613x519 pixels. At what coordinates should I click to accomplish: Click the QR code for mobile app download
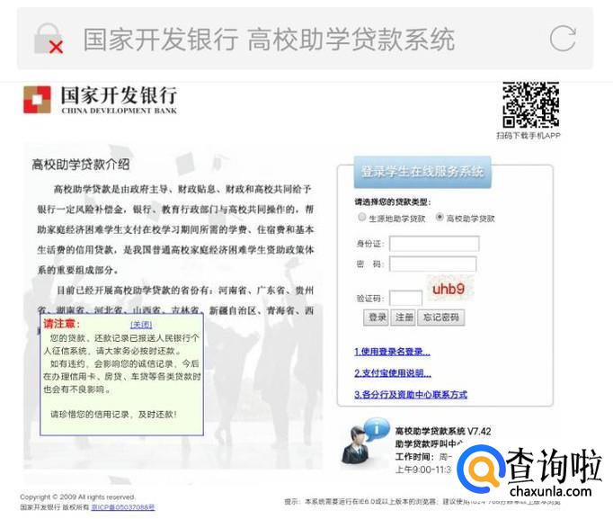[530, 105]
